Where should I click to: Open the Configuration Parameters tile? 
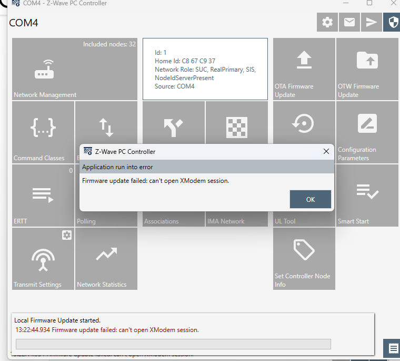click(367, 131)
